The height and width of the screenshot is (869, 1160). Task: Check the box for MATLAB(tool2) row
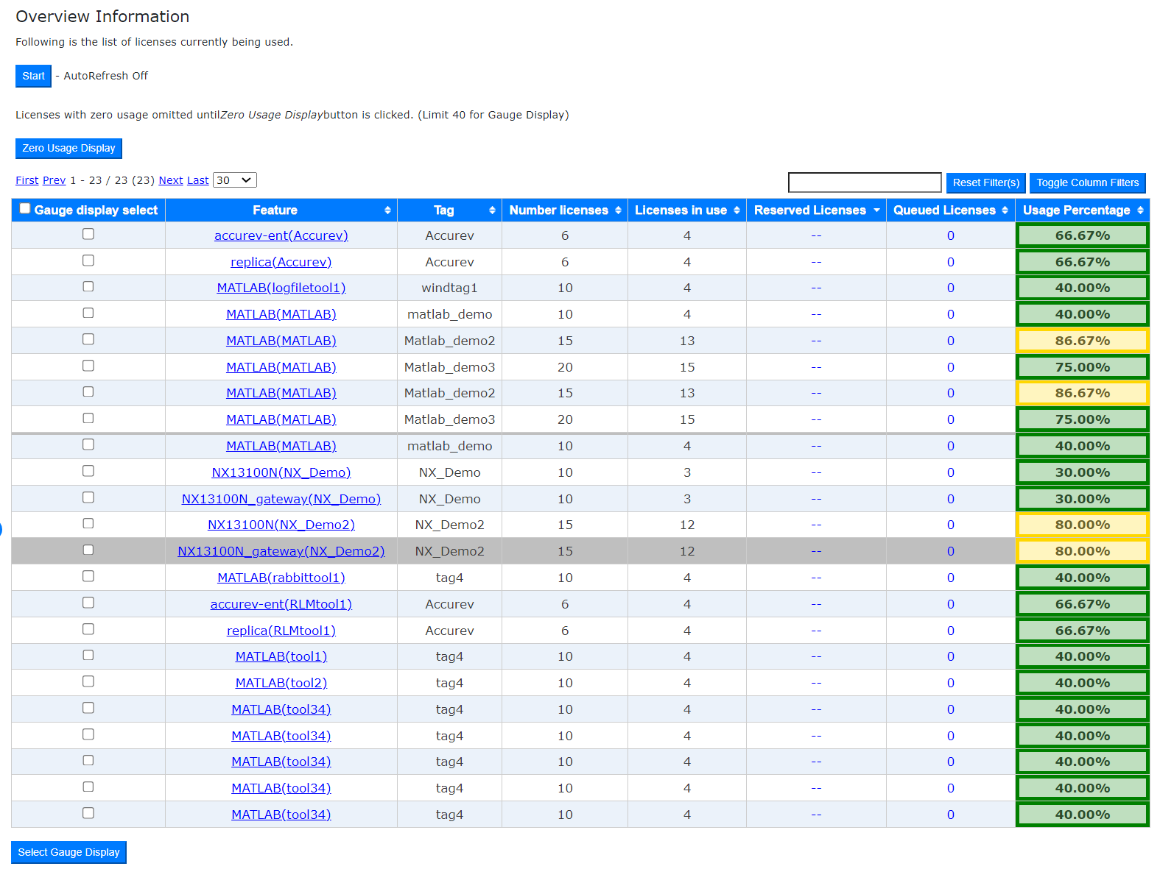coord(88,681)
